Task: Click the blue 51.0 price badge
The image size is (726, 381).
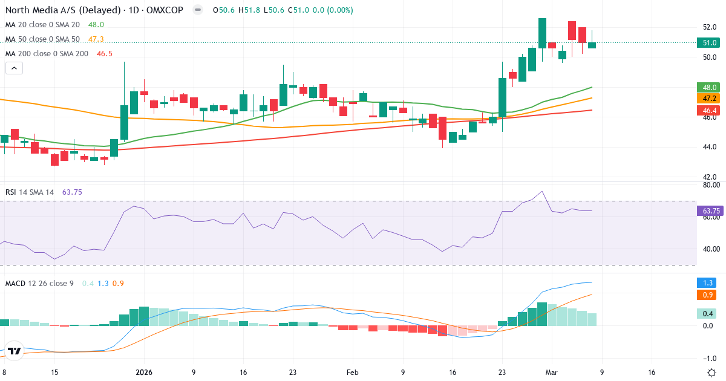Action: [709, 43]
